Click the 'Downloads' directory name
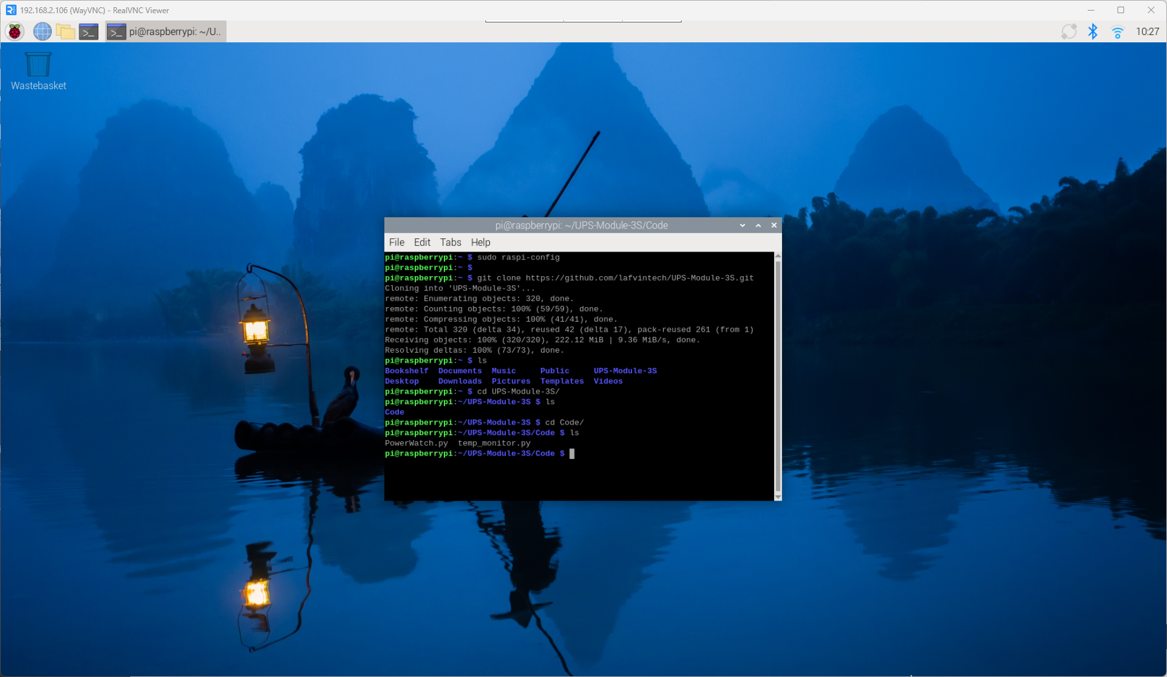1167x677 pixels. click(460, 381)
